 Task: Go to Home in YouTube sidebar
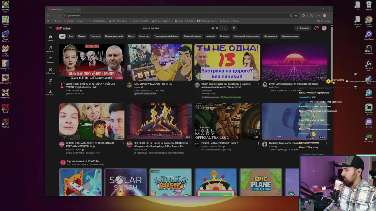click(50, 38)
